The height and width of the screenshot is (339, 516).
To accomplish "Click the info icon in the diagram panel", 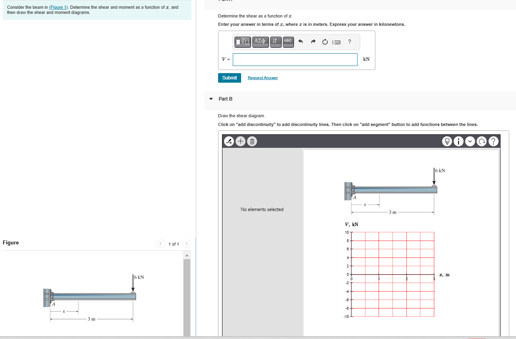I will [458, 141].
